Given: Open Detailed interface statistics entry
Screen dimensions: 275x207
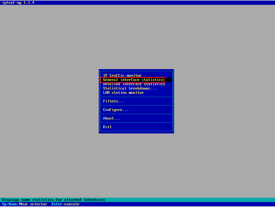Looking at the screenshot, I should pyautogui.click(x=134, y=84).
